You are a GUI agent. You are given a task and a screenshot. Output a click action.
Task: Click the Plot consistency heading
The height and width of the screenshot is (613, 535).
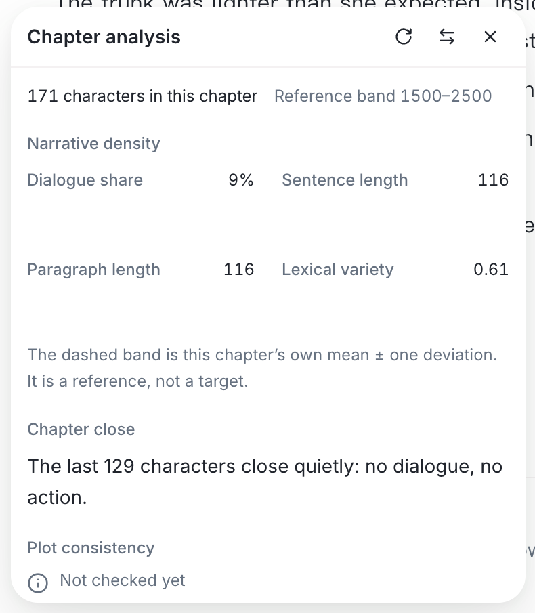91,548
